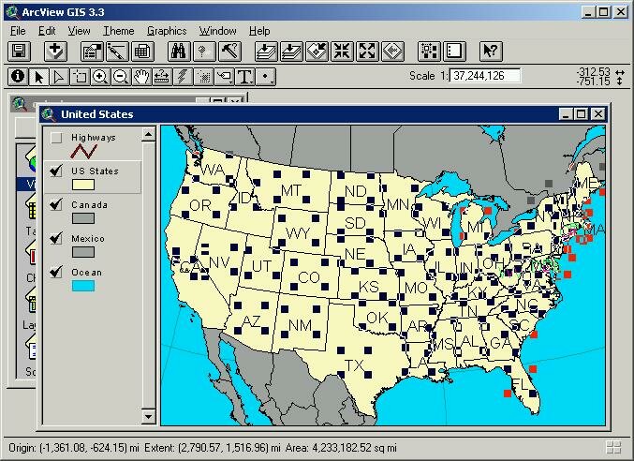This screenshot has height=461, width=634.
Task: Click the CO state label
Action: pyautogui.click(x=309, y=277)
